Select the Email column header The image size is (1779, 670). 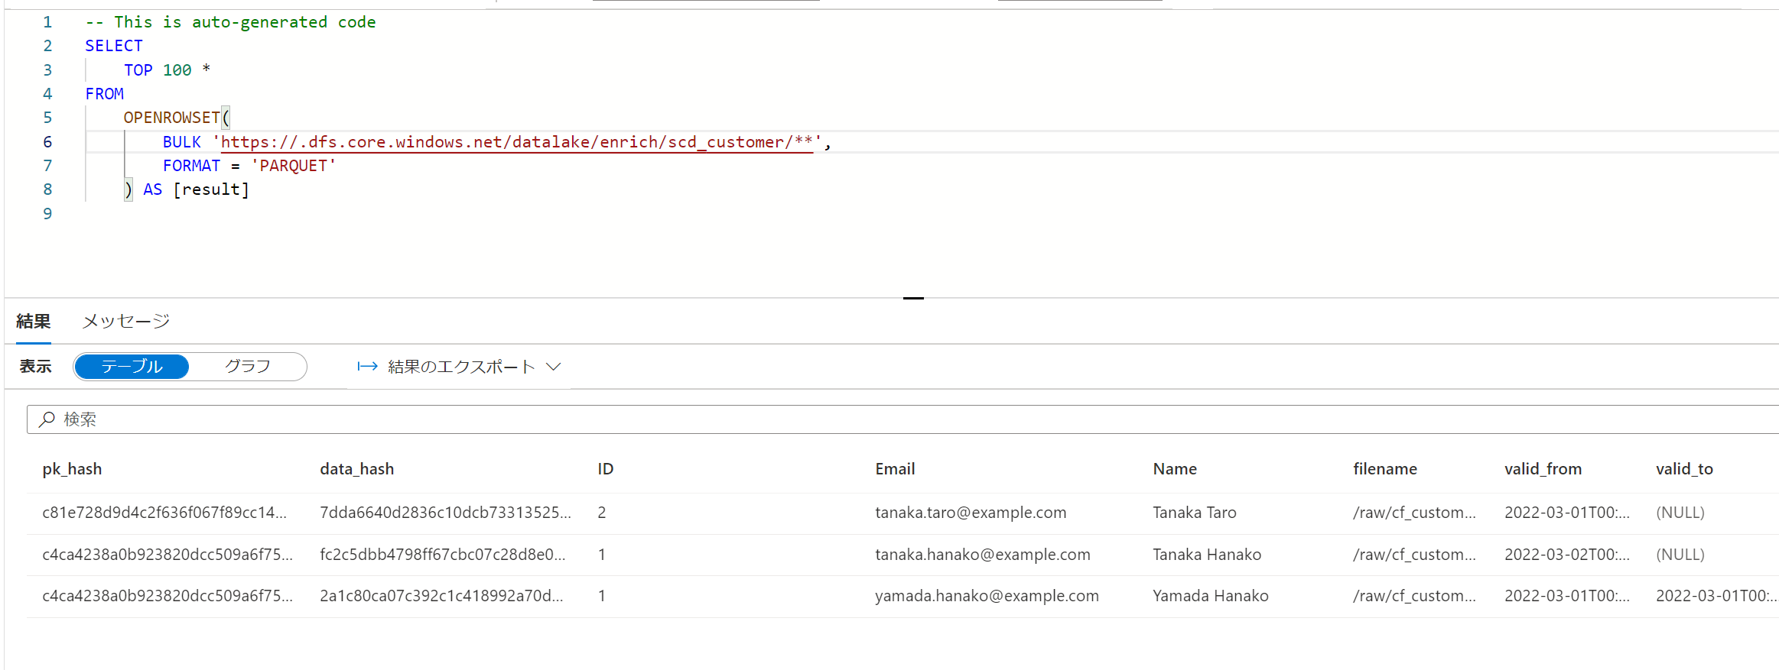895,469
